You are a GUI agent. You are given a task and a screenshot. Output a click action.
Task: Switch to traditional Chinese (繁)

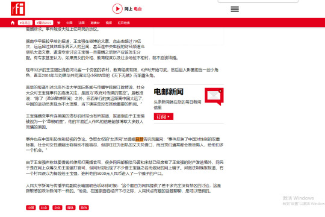pos(59,23)
